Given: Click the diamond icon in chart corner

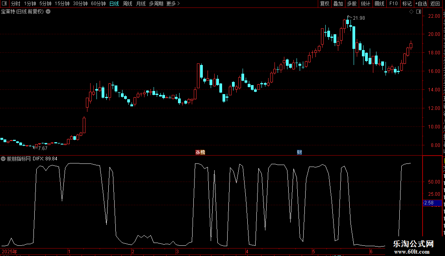Looking at the screenshot, I should [x=411, y=12].
